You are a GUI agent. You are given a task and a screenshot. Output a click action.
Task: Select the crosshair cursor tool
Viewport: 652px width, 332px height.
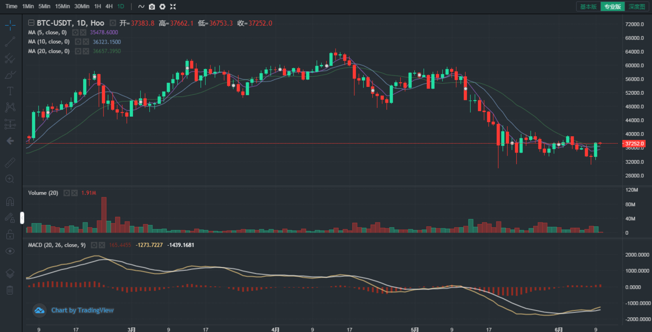10,25
